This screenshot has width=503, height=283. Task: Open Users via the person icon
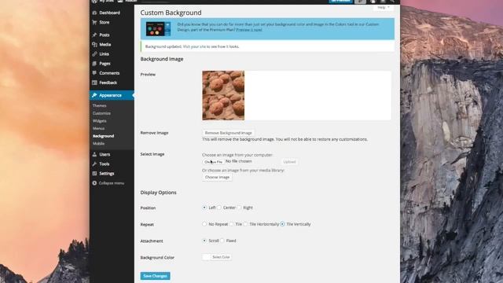[x=94, y=154]
